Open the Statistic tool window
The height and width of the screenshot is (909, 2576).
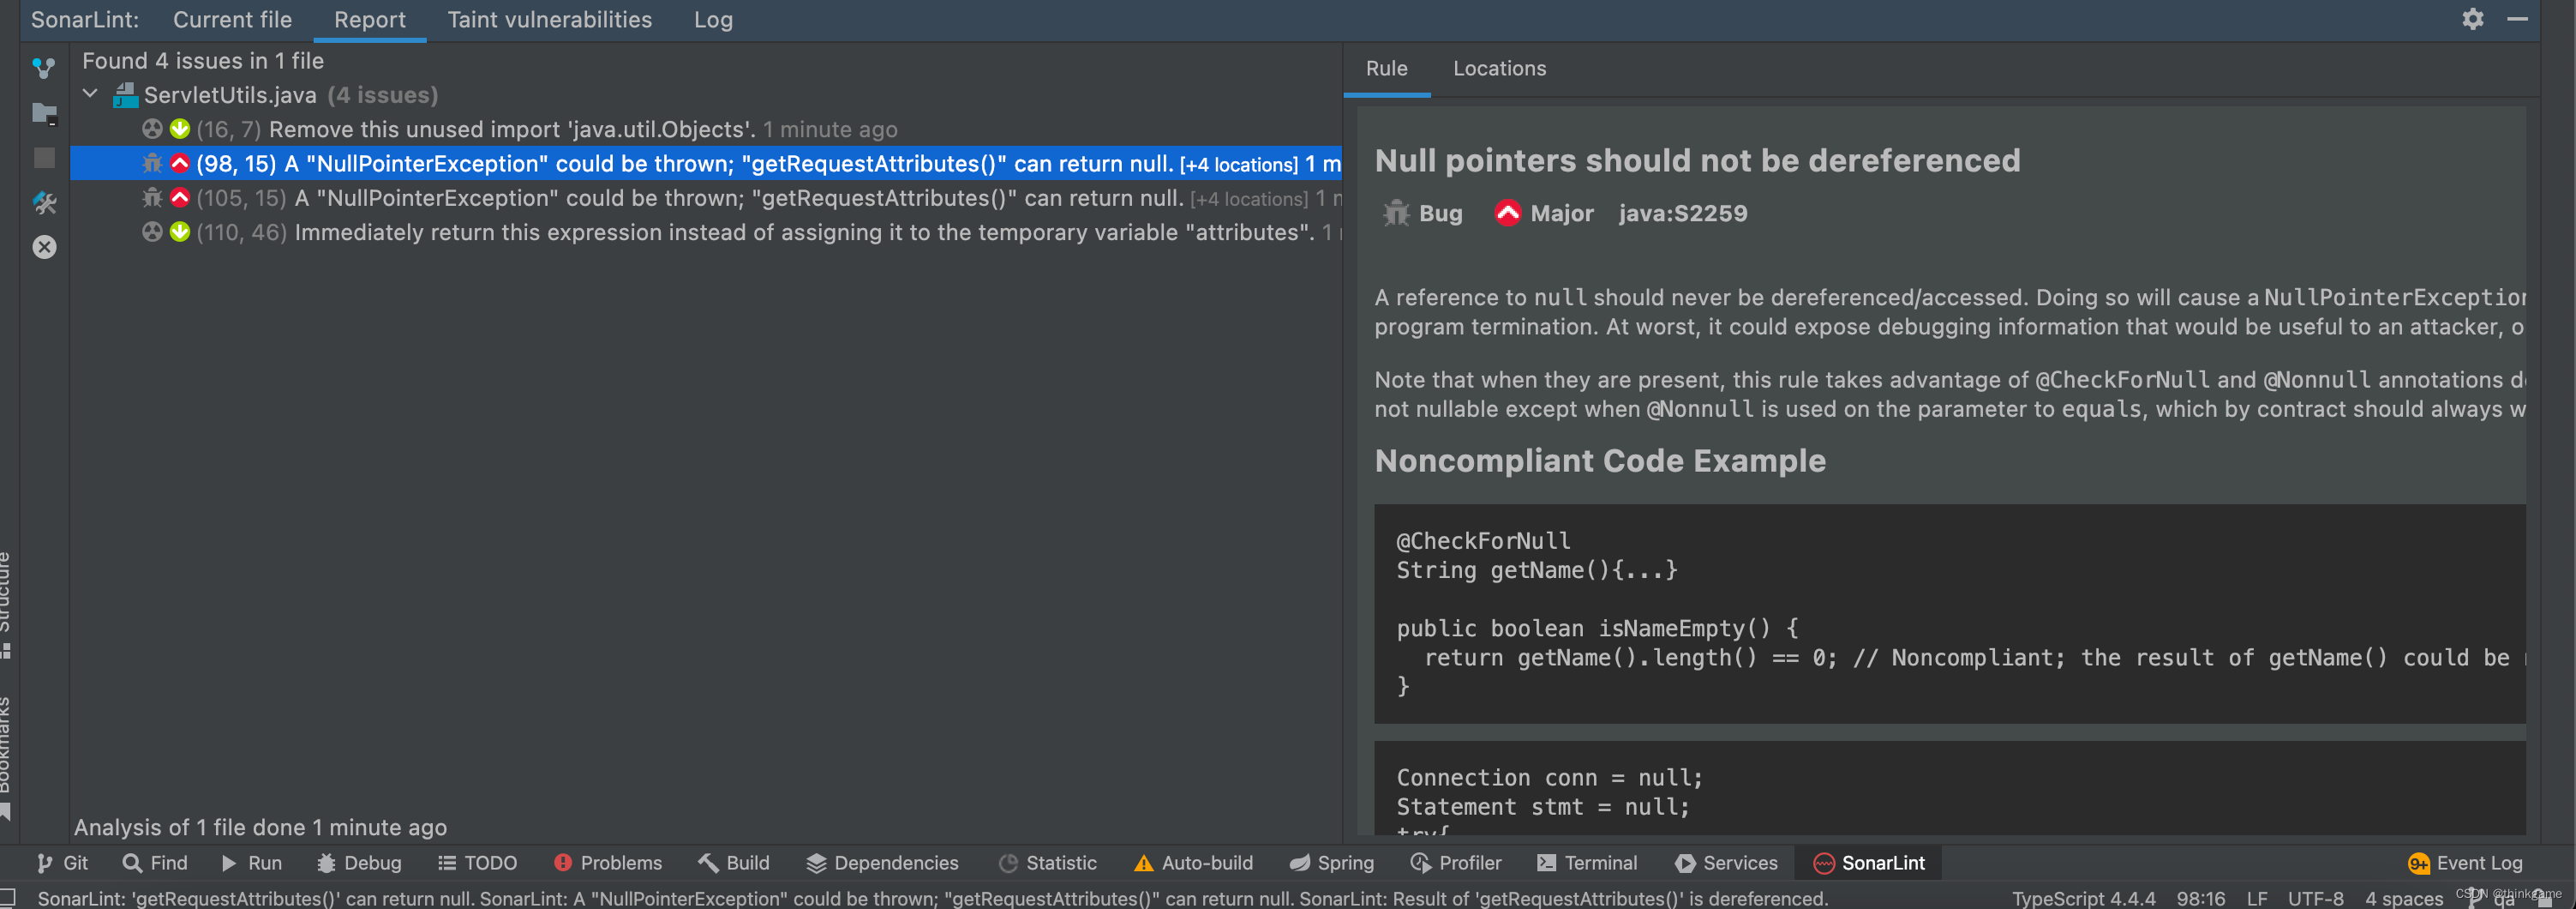click(x=1047, y=863)
